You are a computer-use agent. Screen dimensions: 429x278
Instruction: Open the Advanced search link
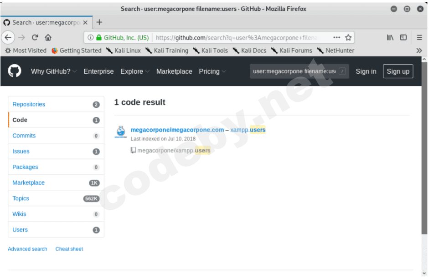click(27, 249)
